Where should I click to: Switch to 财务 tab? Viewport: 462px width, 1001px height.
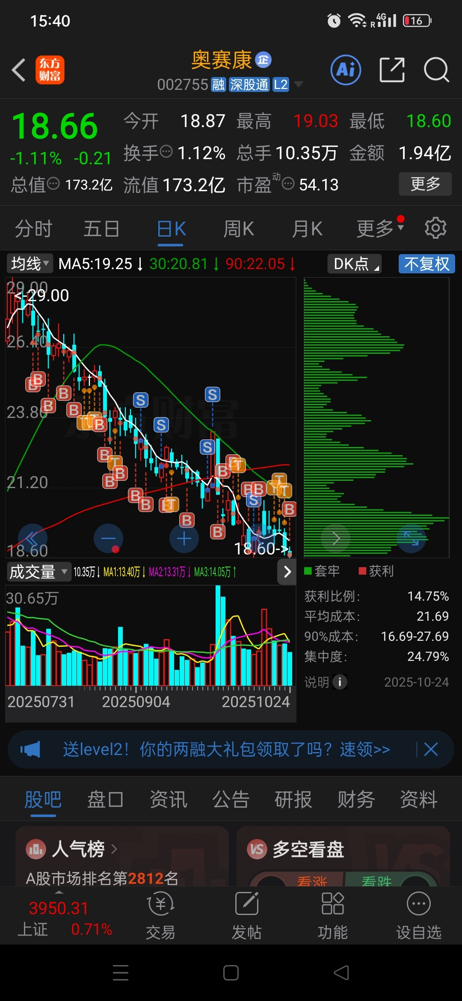pyautogui.click(x=356, y=800)
